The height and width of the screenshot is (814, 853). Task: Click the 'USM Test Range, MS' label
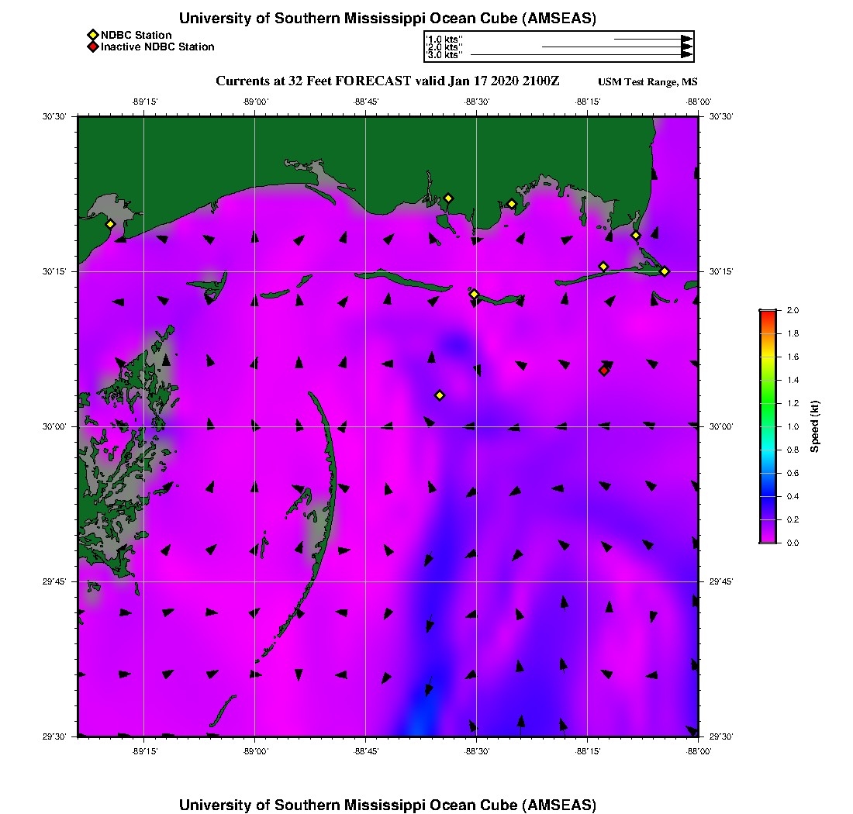point(648,82)
